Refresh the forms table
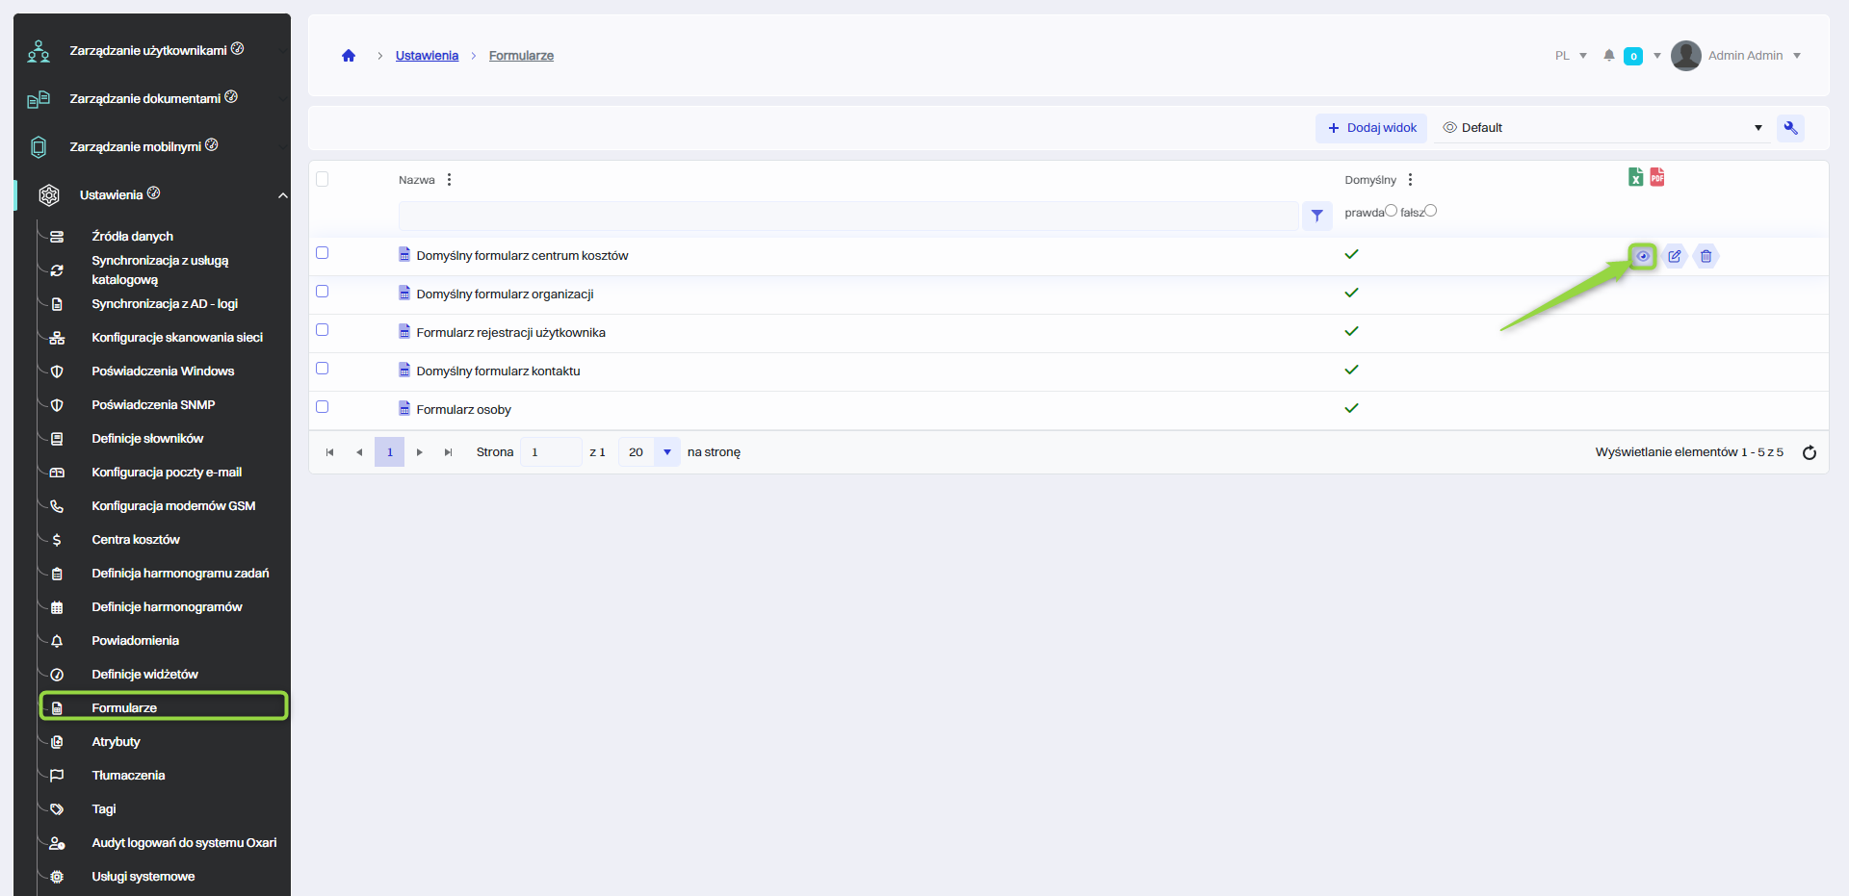This screenshot has height=896, width=1849. click(x=1809, y=452)
